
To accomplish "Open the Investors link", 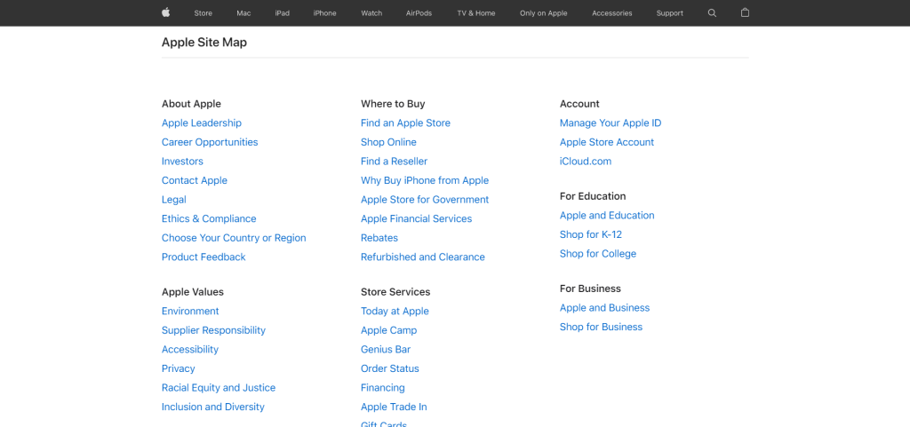I will [182, 161].
